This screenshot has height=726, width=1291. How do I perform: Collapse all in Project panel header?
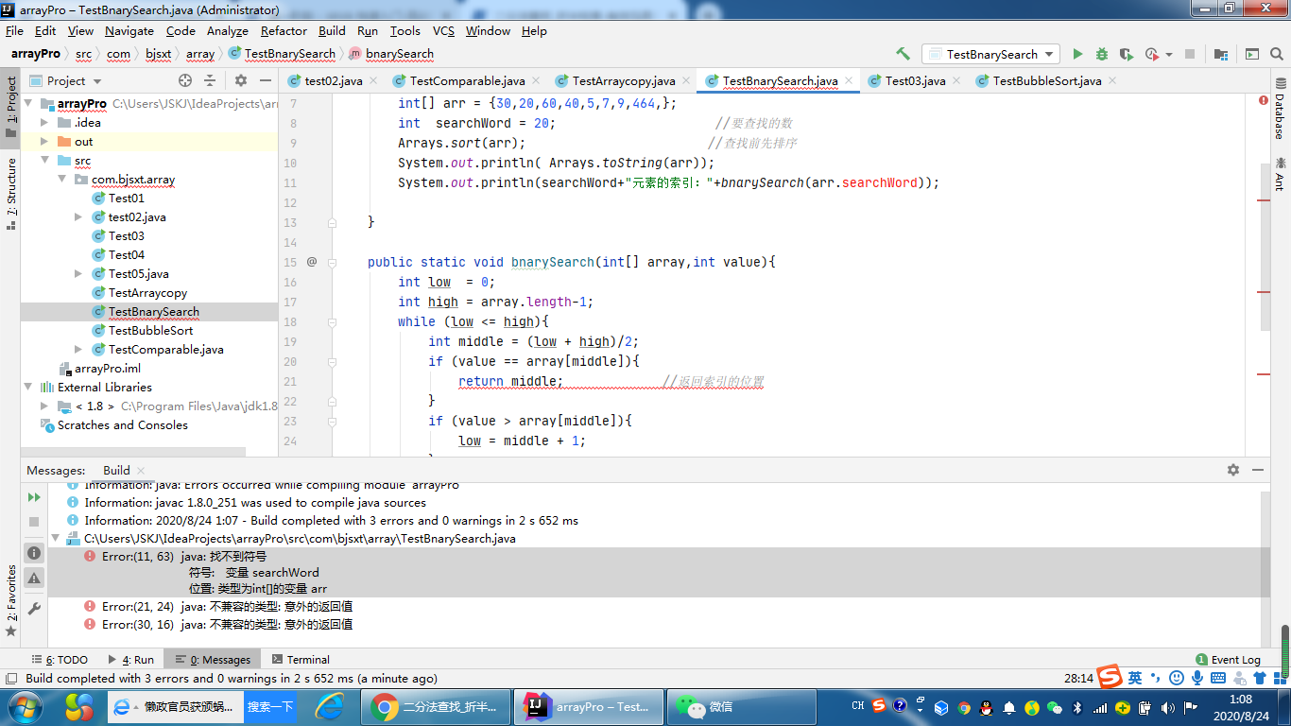[x=210, y=80]
